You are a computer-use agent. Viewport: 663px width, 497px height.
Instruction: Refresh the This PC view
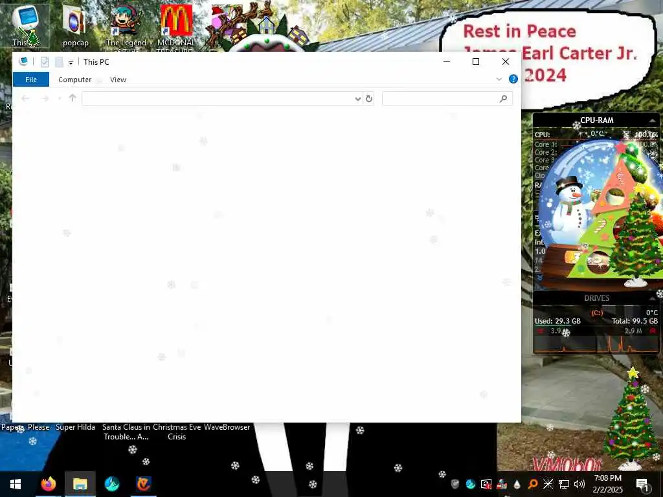pyautogui.click(x=368, y=99)
